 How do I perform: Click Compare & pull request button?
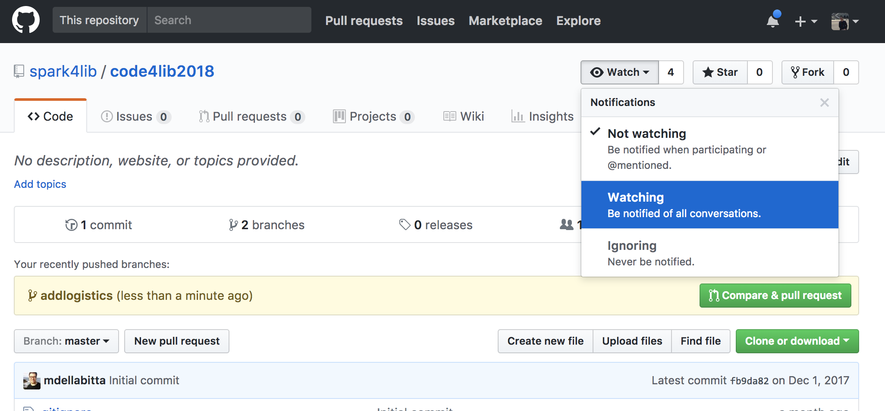(x=775, y=296)
